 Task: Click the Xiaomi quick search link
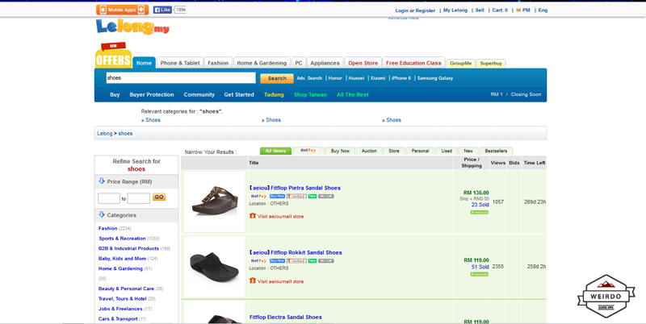pos(378,78)
